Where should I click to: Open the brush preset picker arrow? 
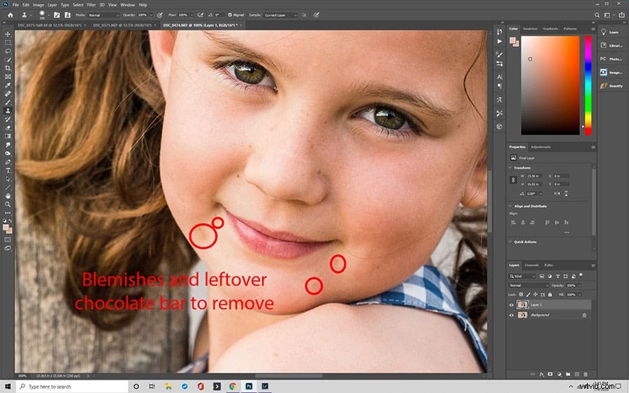[x=49, y=15]
